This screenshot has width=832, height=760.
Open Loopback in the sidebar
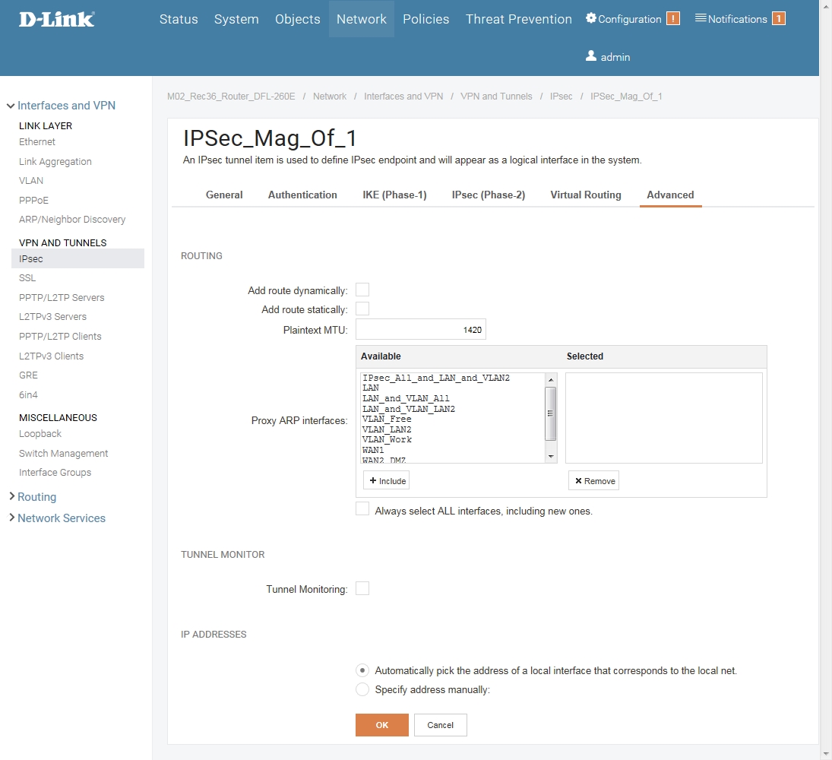[x=40, y=434]
